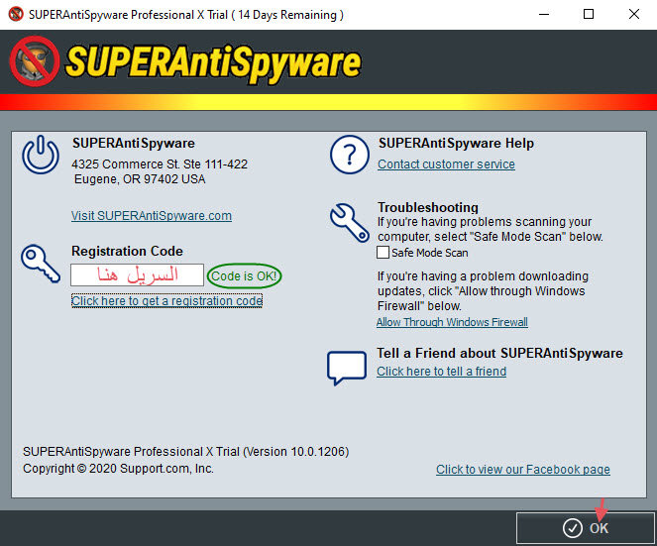Click the 'Eugene, OR 97402 USA' line
Screen dimensions: 657x546
[x=140, y=179]
